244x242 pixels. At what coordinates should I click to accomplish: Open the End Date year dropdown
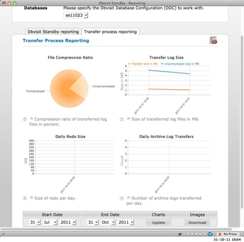coord(126,222)
